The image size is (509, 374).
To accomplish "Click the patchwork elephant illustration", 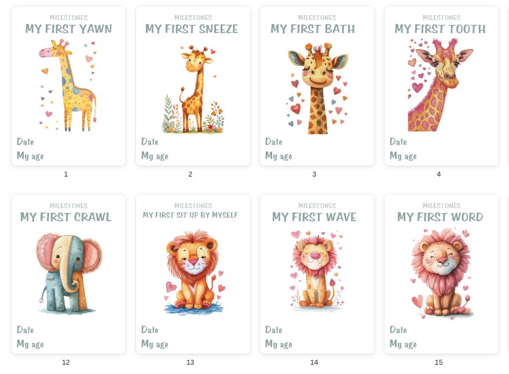I will point(68,273).
